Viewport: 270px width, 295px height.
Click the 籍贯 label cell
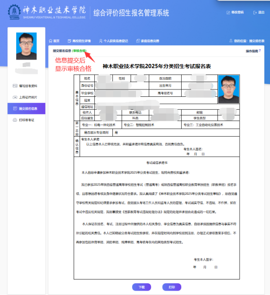[x=87, y=100]
